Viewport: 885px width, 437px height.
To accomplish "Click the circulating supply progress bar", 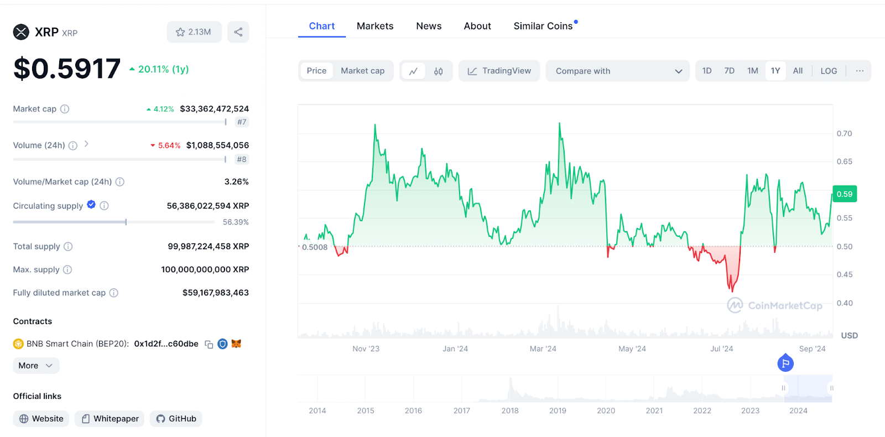I will (114, 222).
